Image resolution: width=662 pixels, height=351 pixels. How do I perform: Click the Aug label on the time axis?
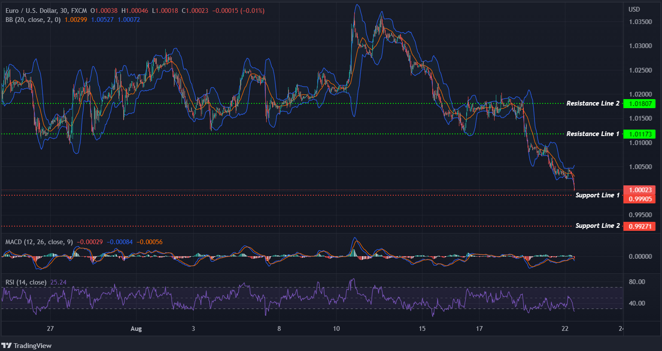tap(136, 328)
